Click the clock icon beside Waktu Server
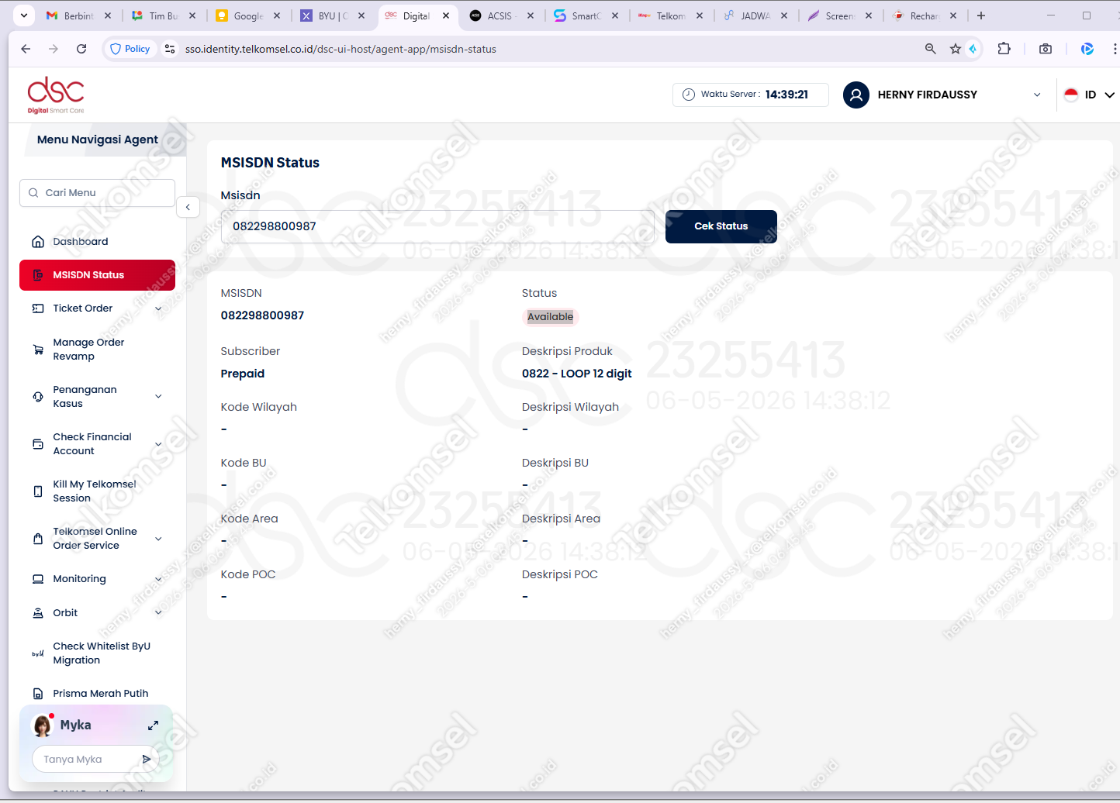The height and width of the screenshot is (803, 1120). point(688,95)
